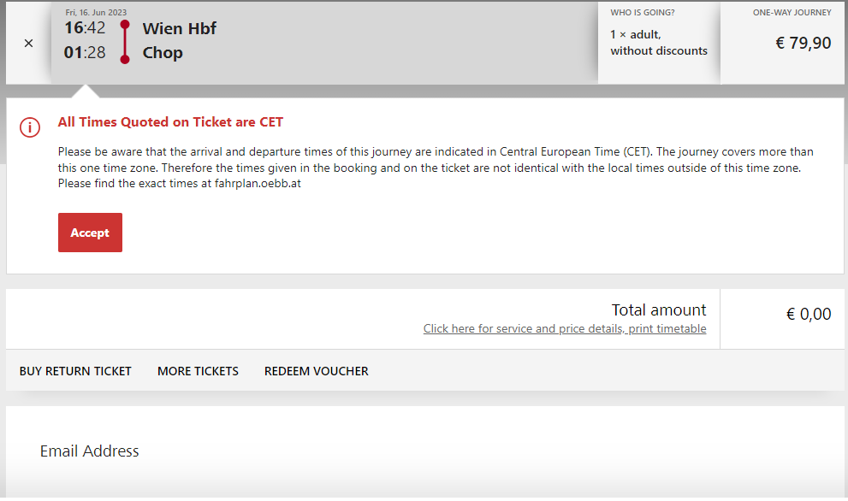Click the CET warning paragraph text
The image size is (848, 501).
tap(436, 168)
